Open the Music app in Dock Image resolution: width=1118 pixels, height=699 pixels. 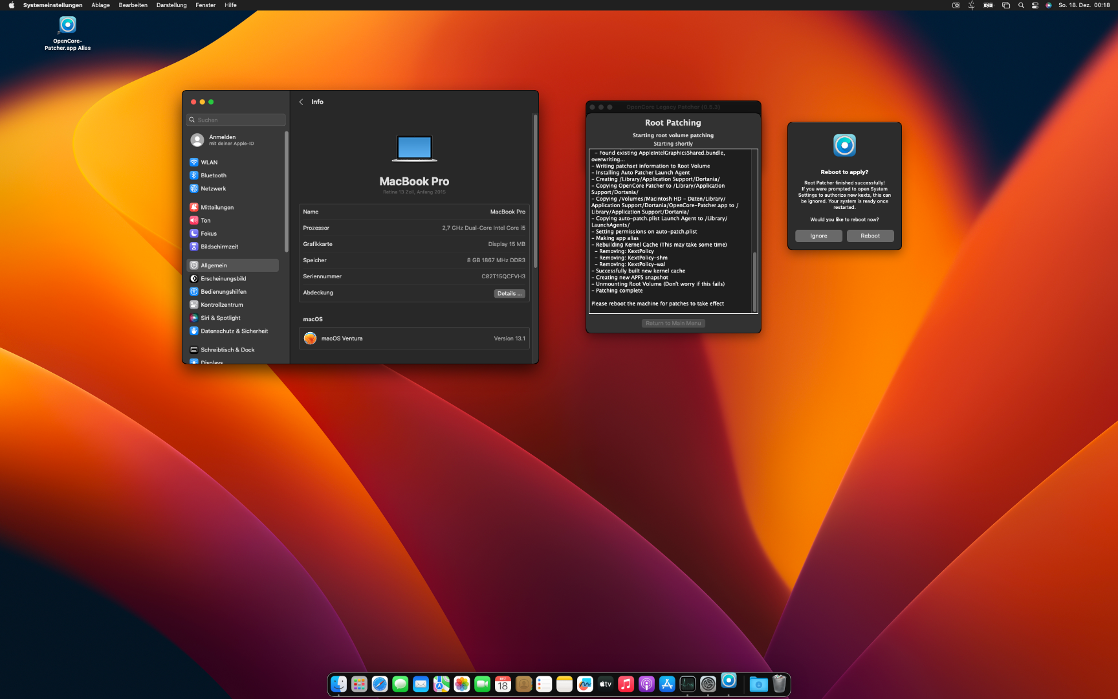pyautogui.click(x=626, y=683)
